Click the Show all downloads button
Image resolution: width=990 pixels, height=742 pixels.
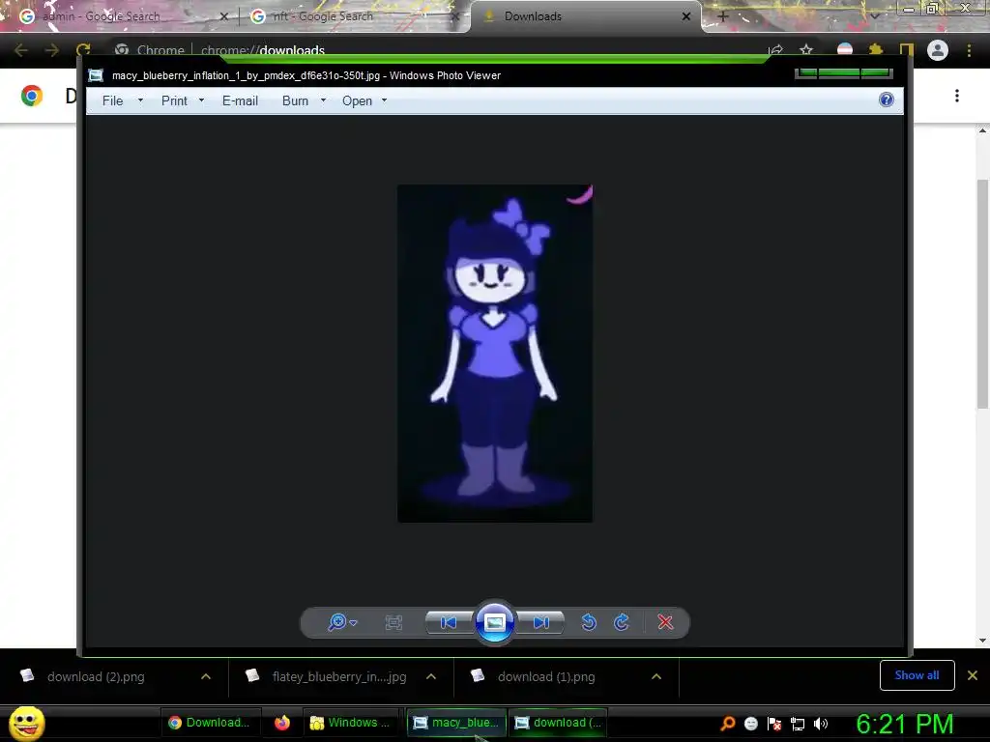click(x=917, y=675)
